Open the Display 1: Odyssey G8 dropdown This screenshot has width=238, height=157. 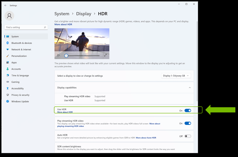pyautogui.click(x=176, y=76)
